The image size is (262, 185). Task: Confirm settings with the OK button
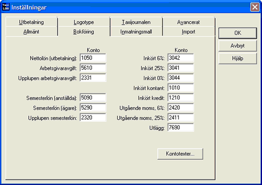(237, 33)
